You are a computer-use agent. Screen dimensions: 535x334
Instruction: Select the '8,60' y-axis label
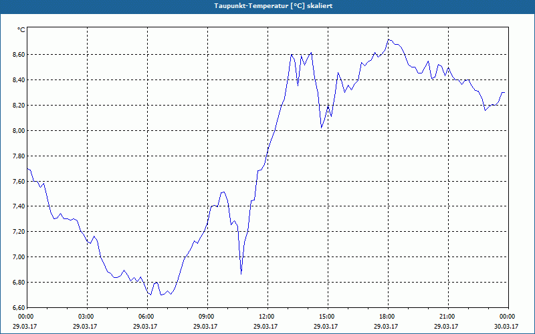pos(19,55)
